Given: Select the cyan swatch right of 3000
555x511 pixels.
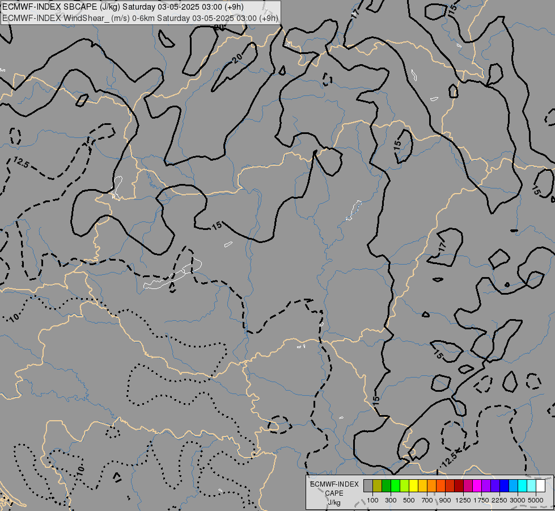Looking at the screenshot, I should point(523,485).
